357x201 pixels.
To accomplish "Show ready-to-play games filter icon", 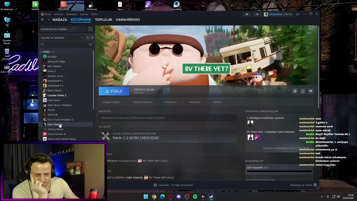I will click(92, 37).
